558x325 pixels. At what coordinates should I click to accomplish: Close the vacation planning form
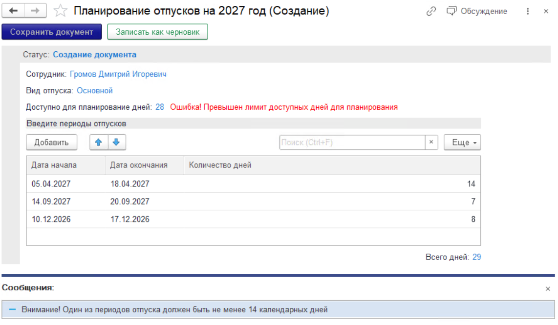(x=546, y=11)
